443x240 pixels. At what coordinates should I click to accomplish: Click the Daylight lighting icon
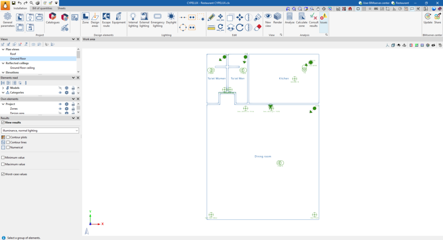(x=171, y=19)
